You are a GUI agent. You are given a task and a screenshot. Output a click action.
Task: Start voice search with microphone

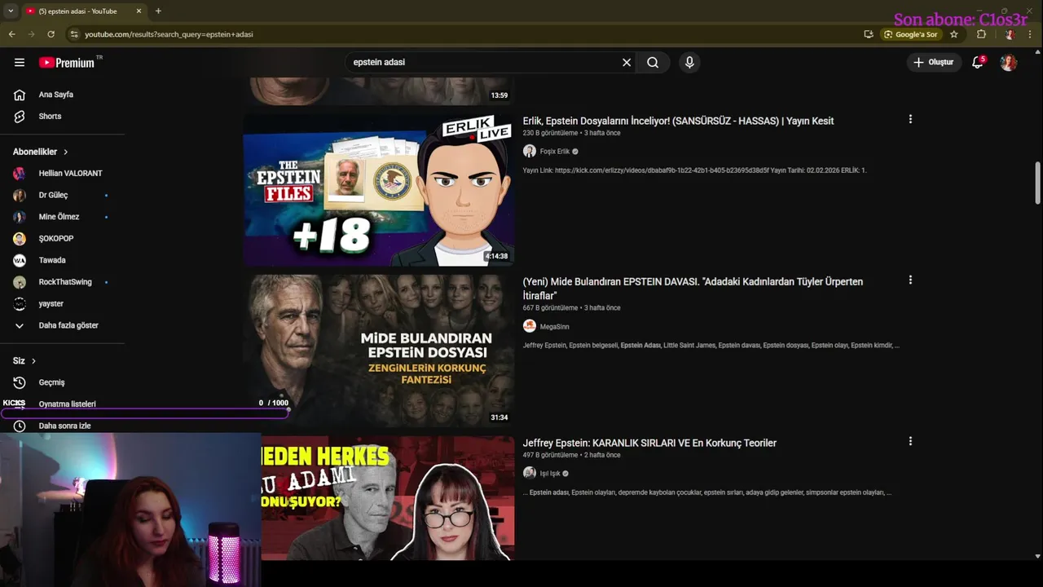pyautogui.click(x=689, y=63)
